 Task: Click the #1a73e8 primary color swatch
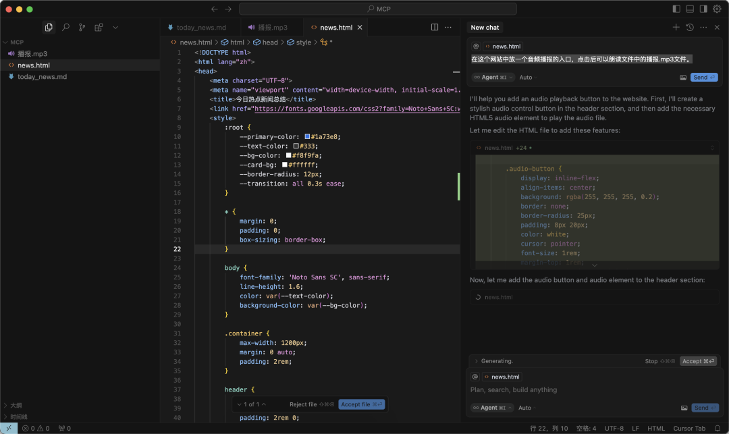(307, 136)
